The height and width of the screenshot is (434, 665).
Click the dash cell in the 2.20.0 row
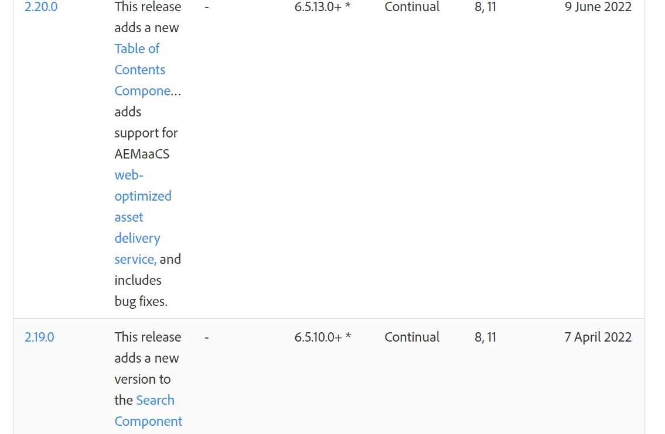207,7
